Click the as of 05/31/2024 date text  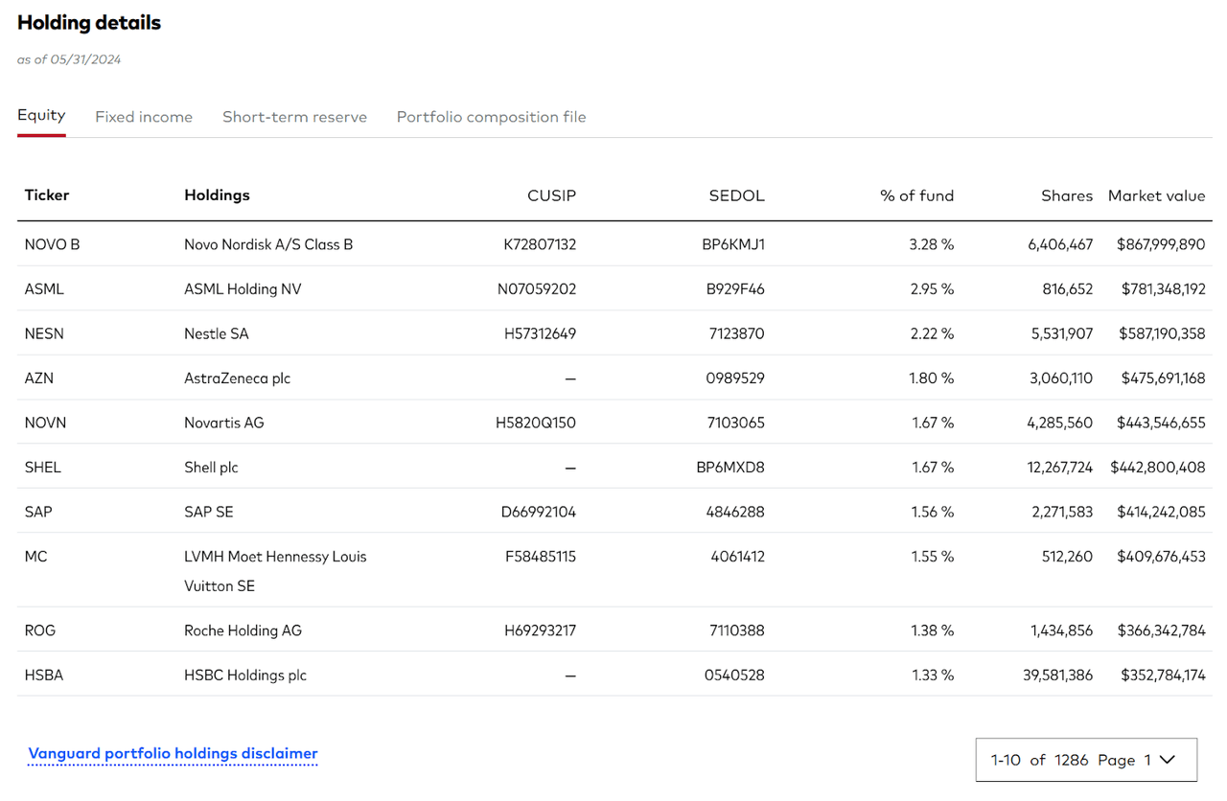coord(69,59)
